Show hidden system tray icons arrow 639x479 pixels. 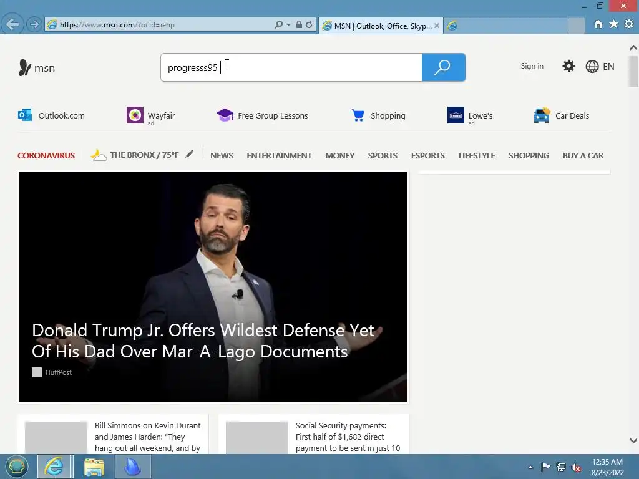pyautogui.click(x=530, y=467)
